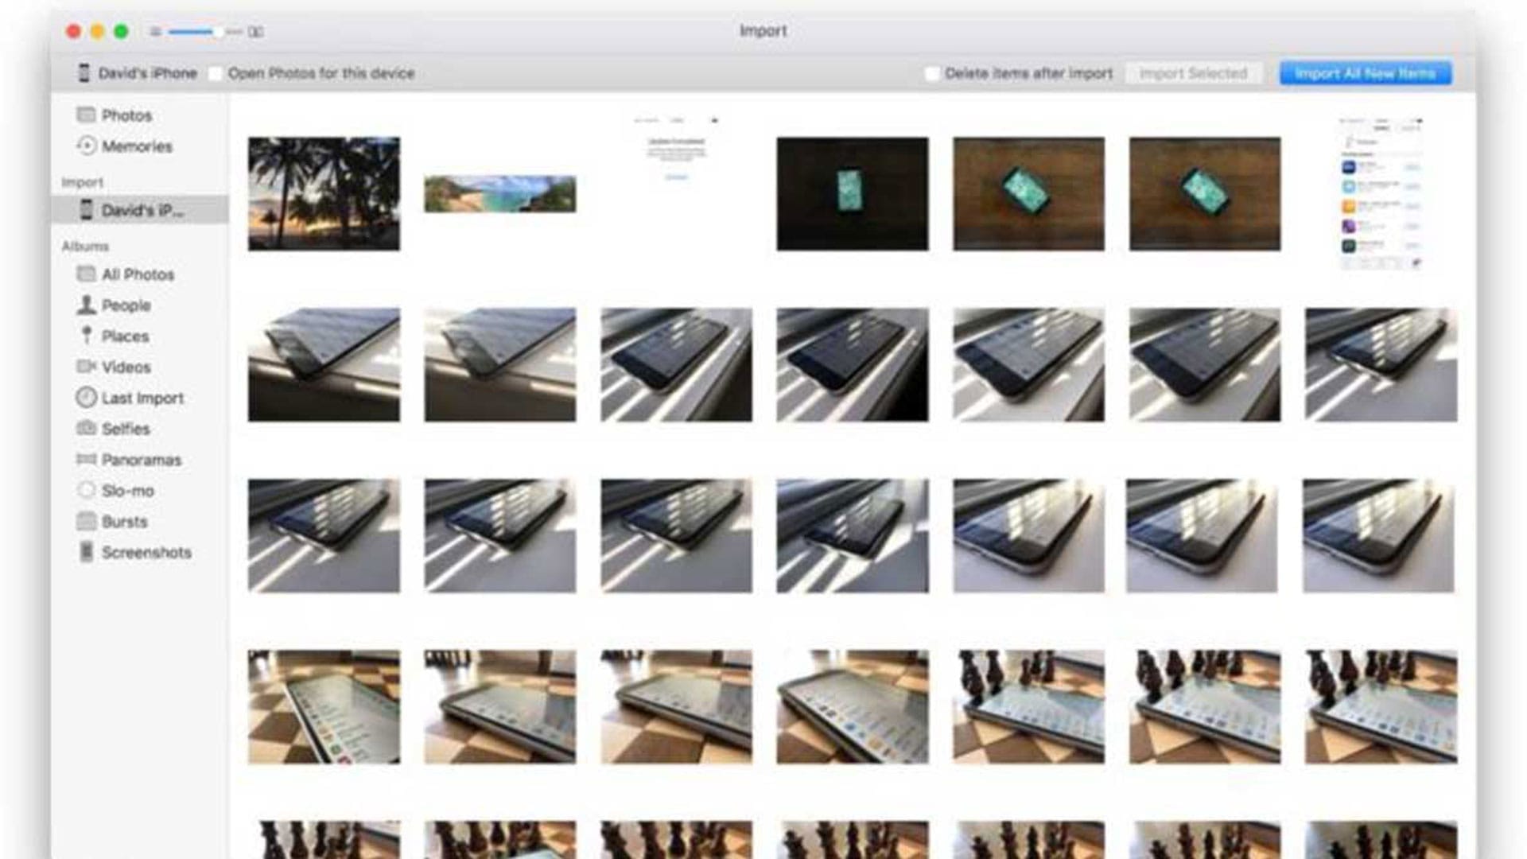
Task: Open the All Photos album icon
Action: click(x=86, y=274)
